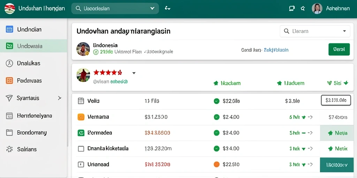Click the gear icon beside Sairians
Screen dimensions: 357x178
pyautogui.click(x=9, y=149)
